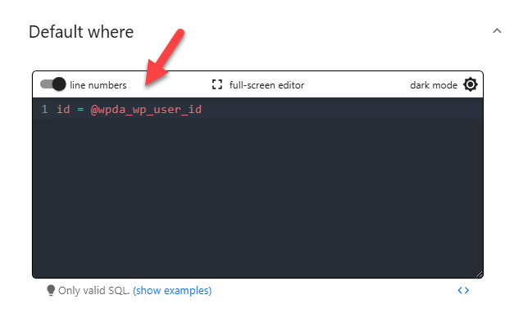
Task: Click line number 1 in gutter
Action: pos(44,109)
